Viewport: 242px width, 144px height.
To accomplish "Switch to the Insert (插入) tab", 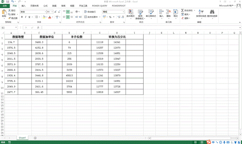I will coord(23,6).
